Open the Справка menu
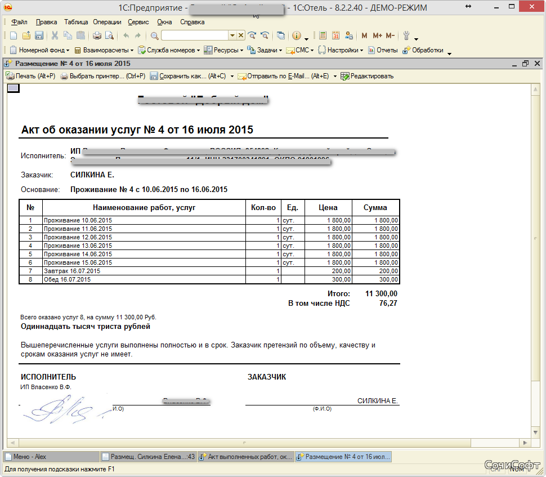Viewport: 546px width, 477px height. tap(192, 22)
